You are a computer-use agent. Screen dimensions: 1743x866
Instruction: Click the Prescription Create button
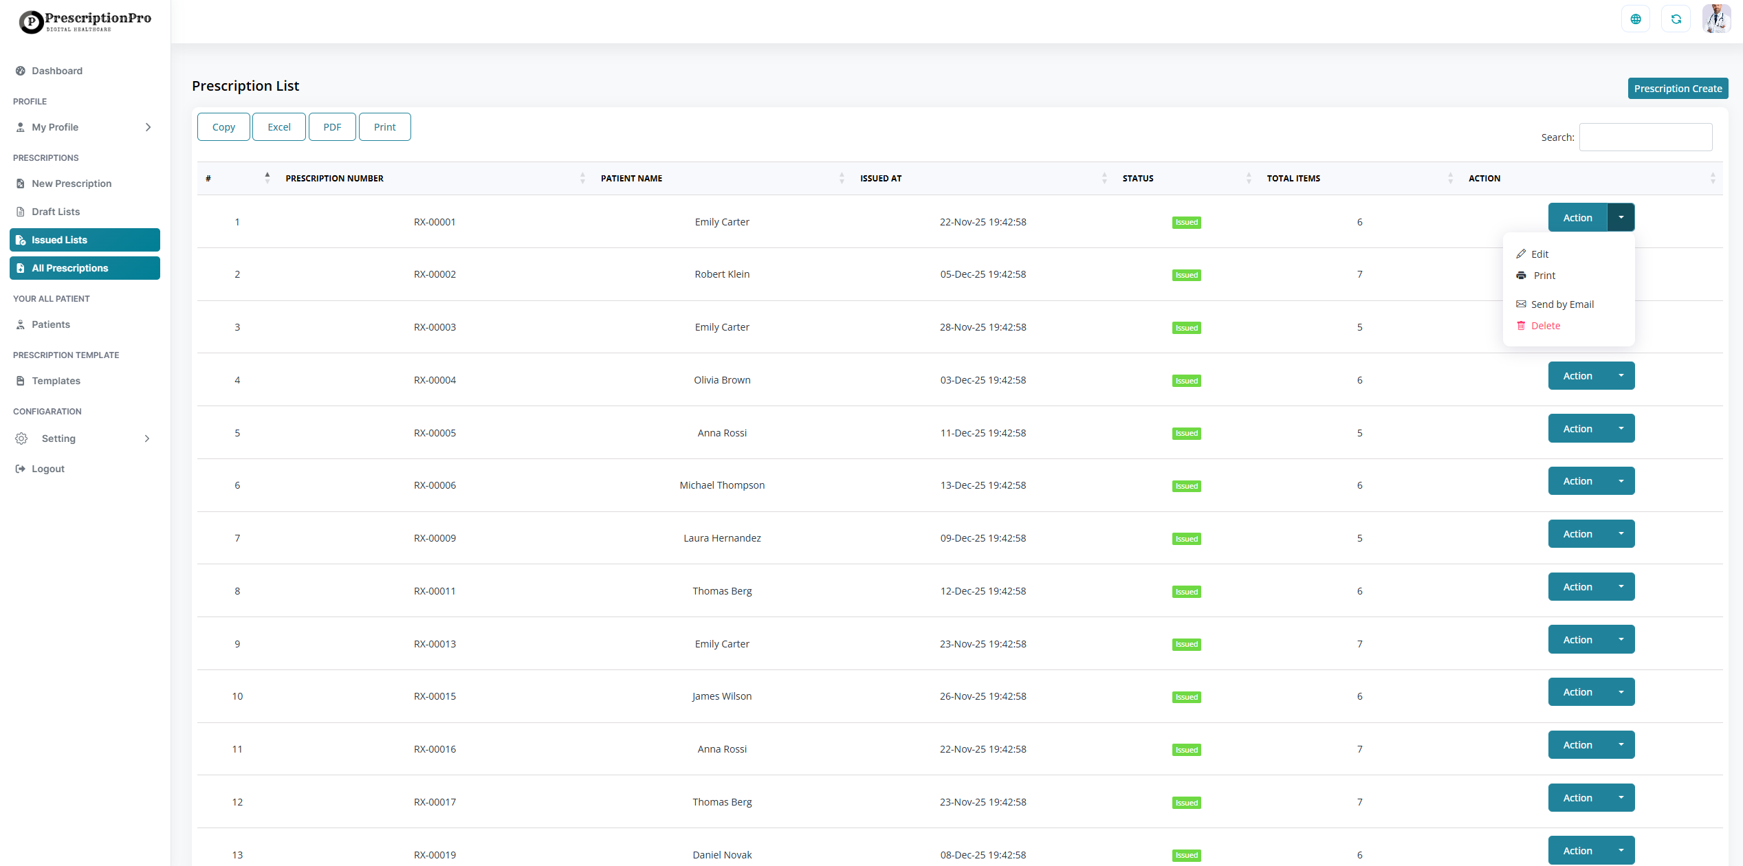pyautogui.click(x=1677, y=89)
